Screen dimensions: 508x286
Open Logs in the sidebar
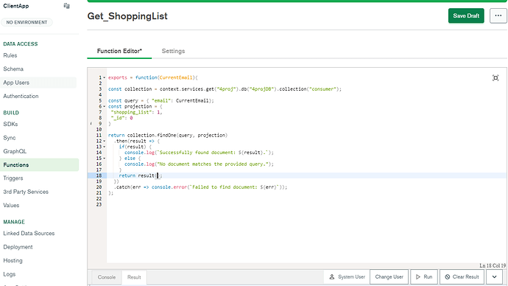pyautogui.click(x=9, y=274)
